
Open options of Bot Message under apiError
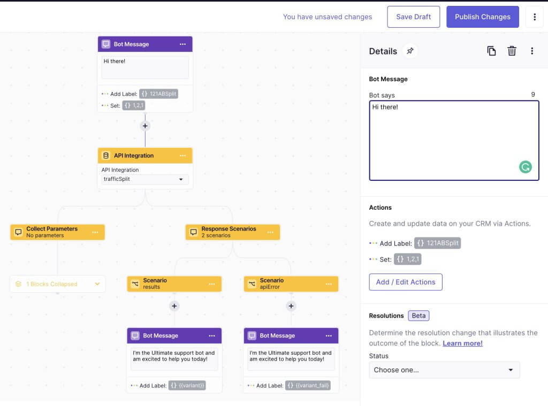329,336
